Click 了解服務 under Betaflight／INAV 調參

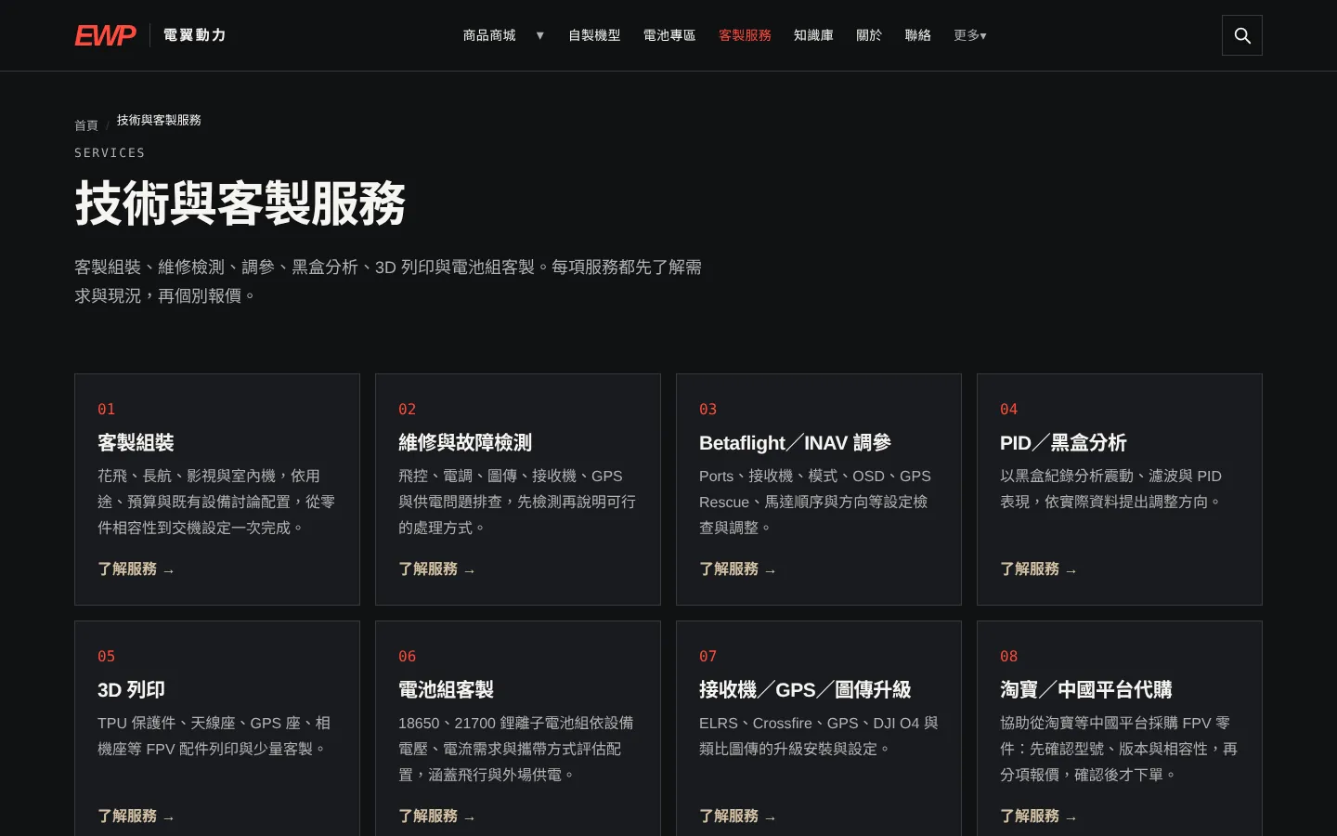click(x=738, y=569)
